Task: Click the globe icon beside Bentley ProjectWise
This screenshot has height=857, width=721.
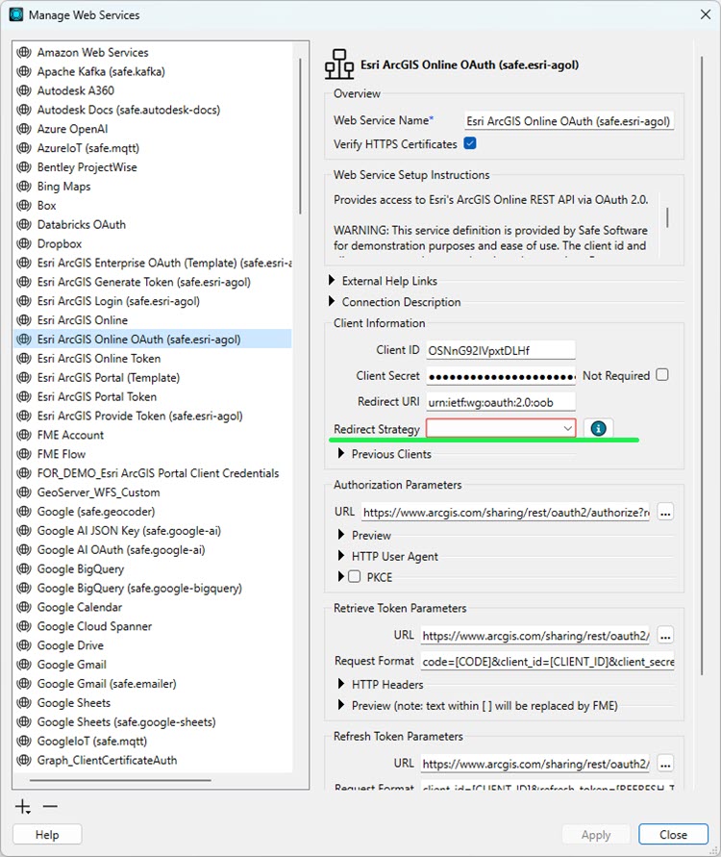Action: pyautogui.click(x=23, y=167)
